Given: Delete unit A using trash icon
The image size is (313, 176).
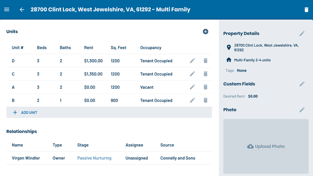Looking at the screenshot, I should pos(205,87).
